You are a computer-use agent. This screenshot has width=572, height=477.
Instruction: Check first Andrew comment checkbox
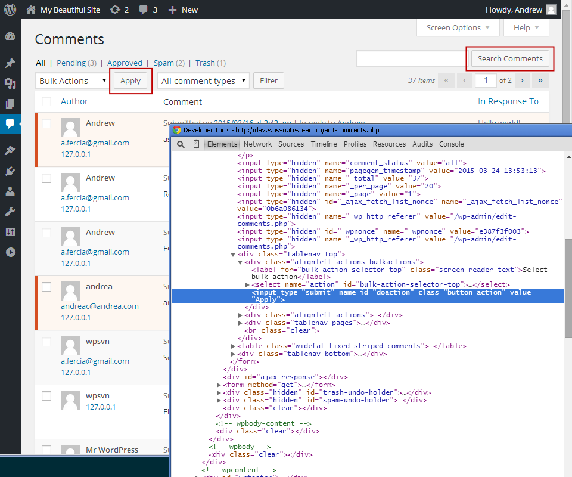coord(46,123)
